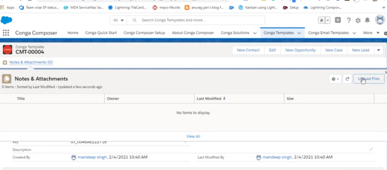Image resolution: width=387 pixels, height=170 pixels.
Task: Expand the Conga Solutions tab chevron
Action: [x=255, y=33]
